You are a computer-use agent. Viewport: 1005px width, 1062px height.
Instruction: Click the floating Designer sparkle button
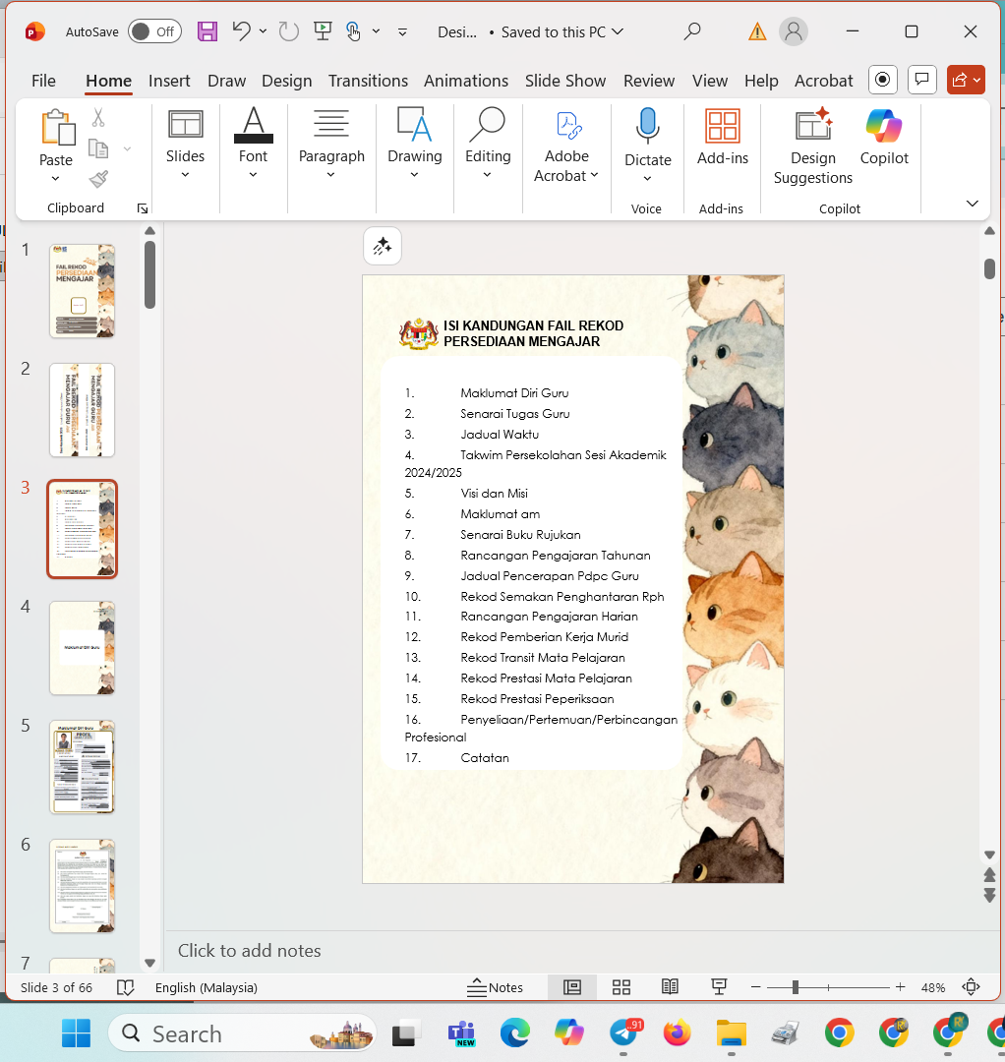(x=383, y=246)
